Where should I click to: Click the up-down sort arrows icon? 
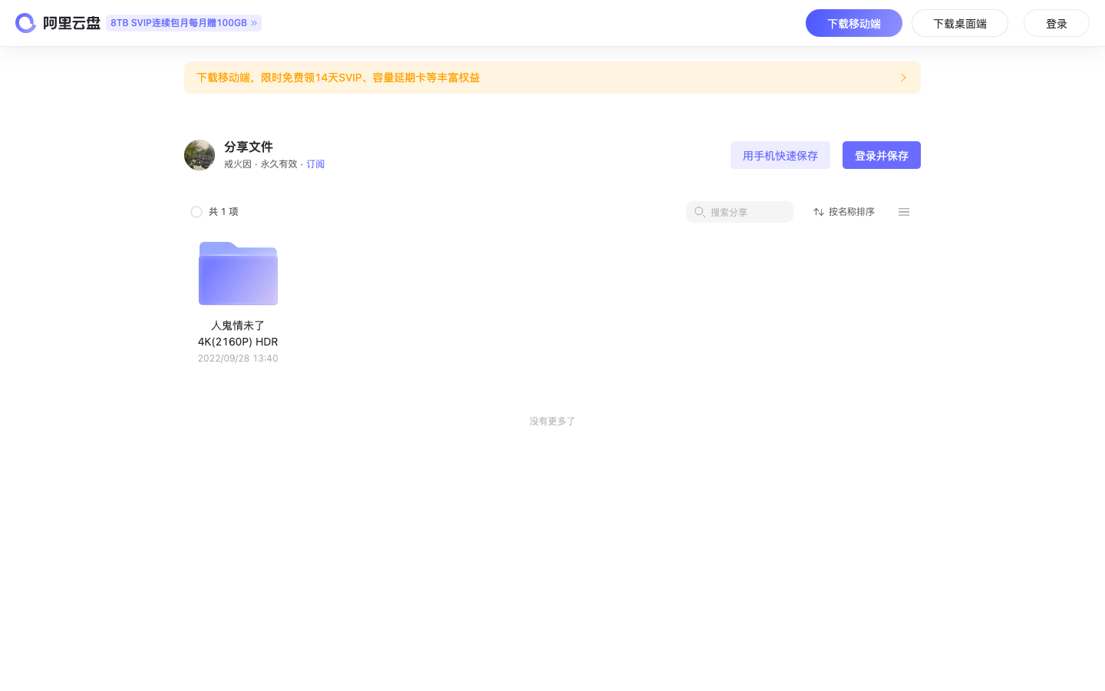click(819, 212)
